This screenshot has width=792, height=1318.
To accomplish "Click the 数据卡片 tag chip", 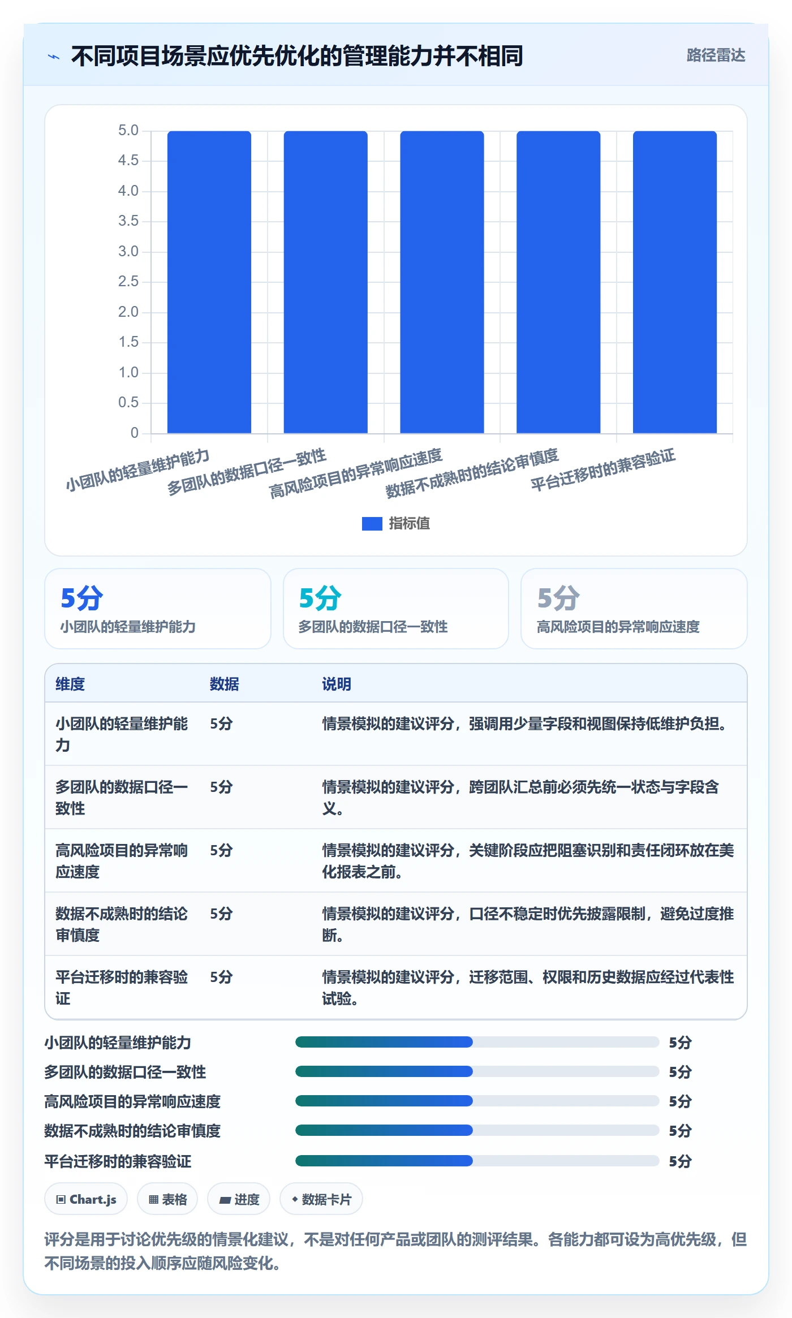I will point(321,1199).
